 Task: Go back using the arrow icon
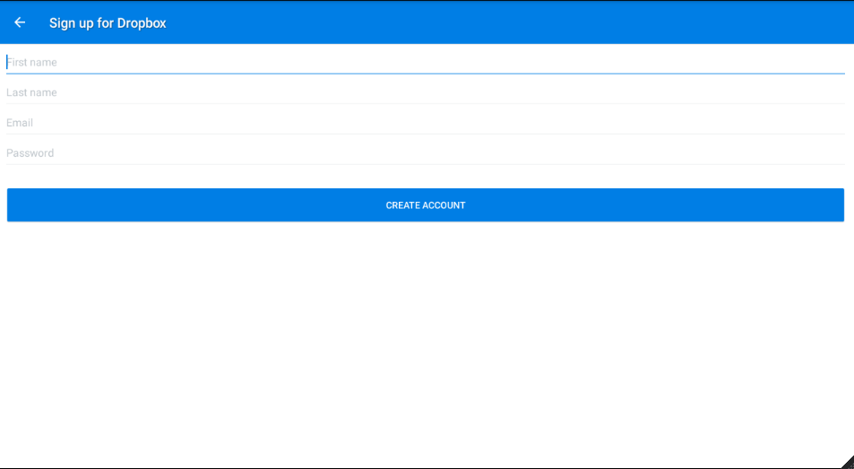(20, 22)
